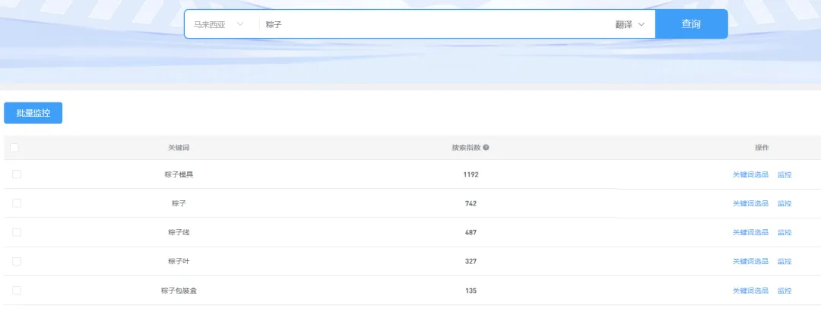This screenshot has width=821, height=311.
Task: Select the keyword text 粽子叶
Action: (179, 261)
